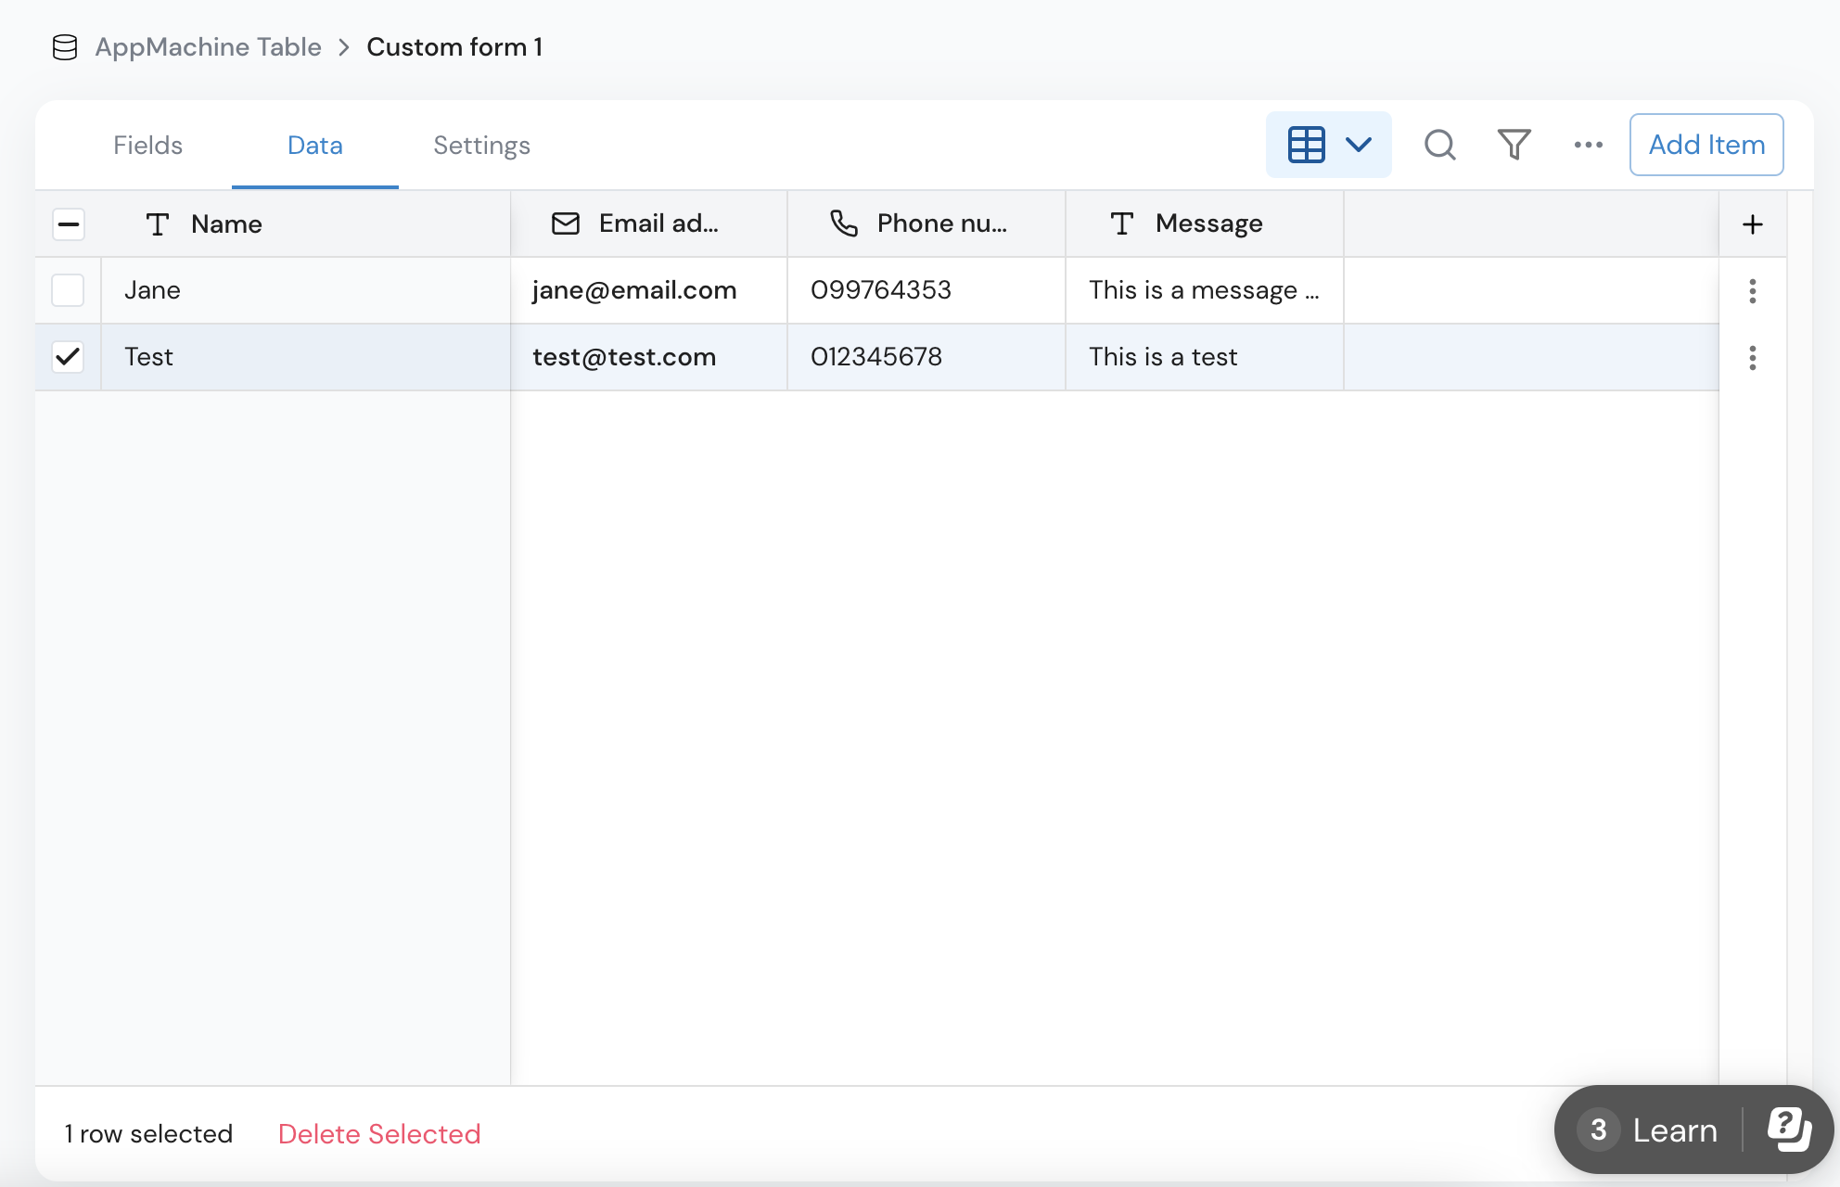Click the help chat icon beside Learn
This screenshot has height=1187, width=1840.
coord(1788,1130)
